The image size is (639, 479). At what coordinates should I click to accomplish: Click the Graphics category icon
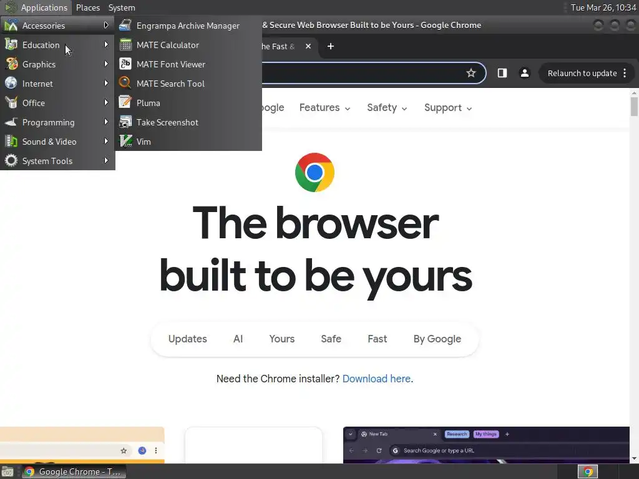tap(11, 64)
